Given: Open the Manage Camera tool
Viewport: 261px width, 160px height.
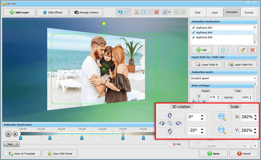Looking at the screenshot, I should (86, 12).
